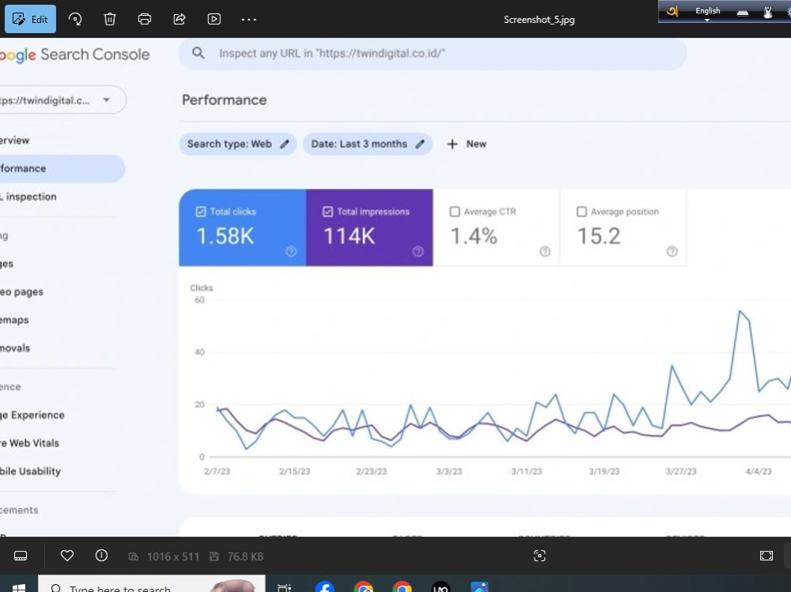This screenshot has height=592, width=791.
Task: Click the 15.2 average position value
Action: coord(599,236)
